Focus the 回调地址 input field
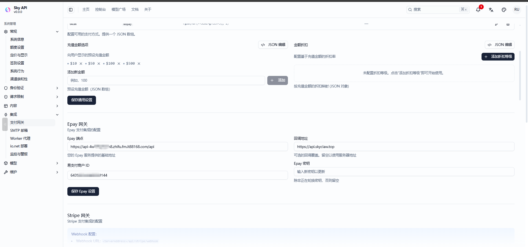 point(404,147)
